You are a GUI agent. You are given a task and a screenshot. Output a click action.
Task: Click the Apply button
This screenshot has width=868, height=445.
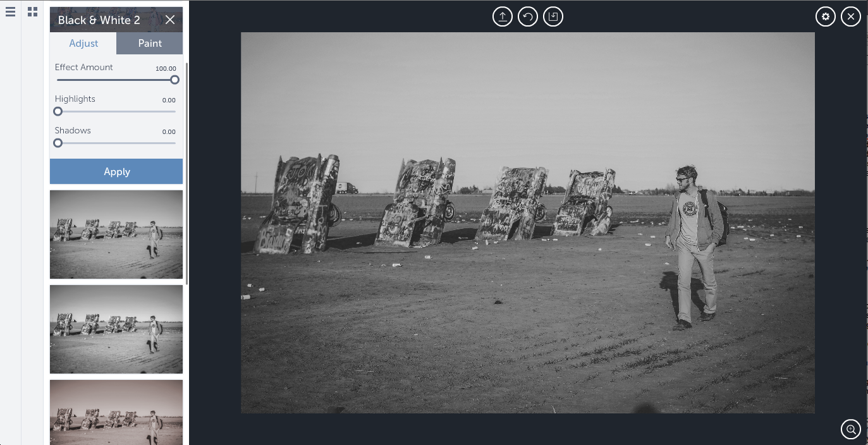click(x=116, y=171)
